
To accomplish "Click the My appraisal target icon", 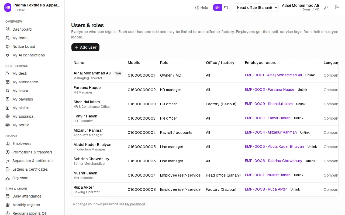I will (x=8, y=116).
